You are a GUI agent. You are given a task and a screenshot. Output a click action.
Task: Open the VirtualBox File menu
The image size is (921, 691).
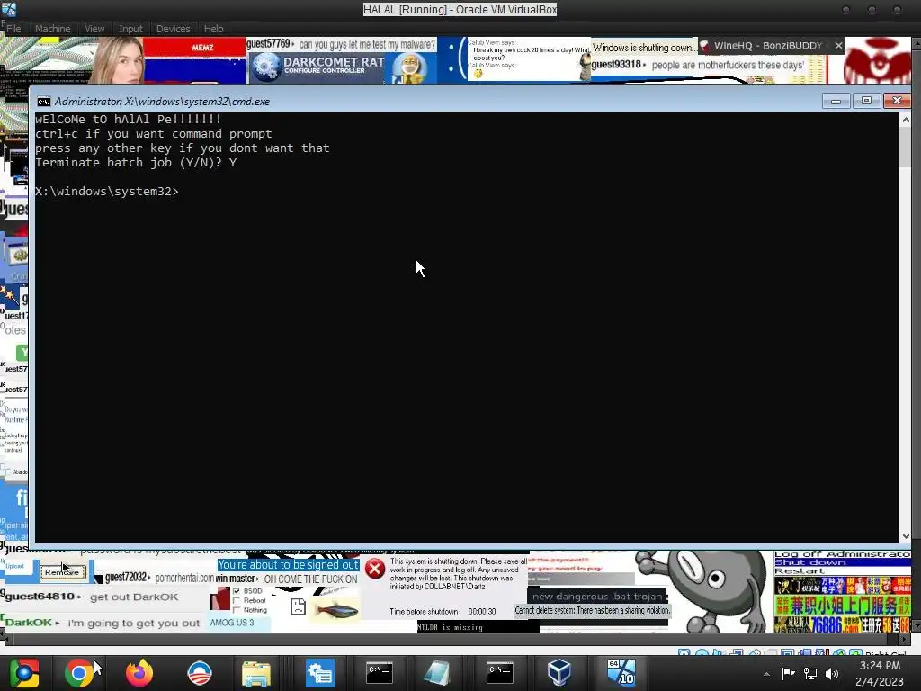tap(13, 28)
